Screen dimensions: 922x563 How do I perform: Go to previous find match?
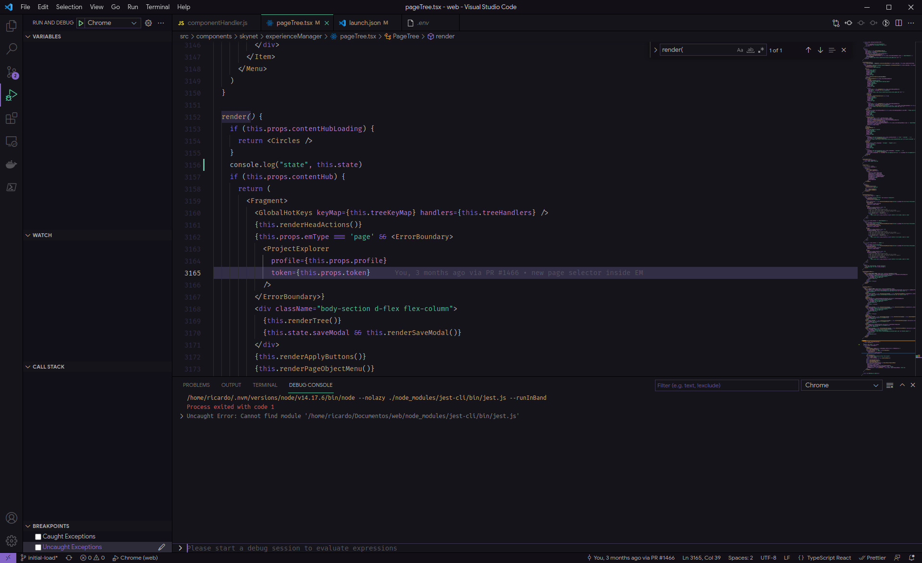[x=808, y=50]
